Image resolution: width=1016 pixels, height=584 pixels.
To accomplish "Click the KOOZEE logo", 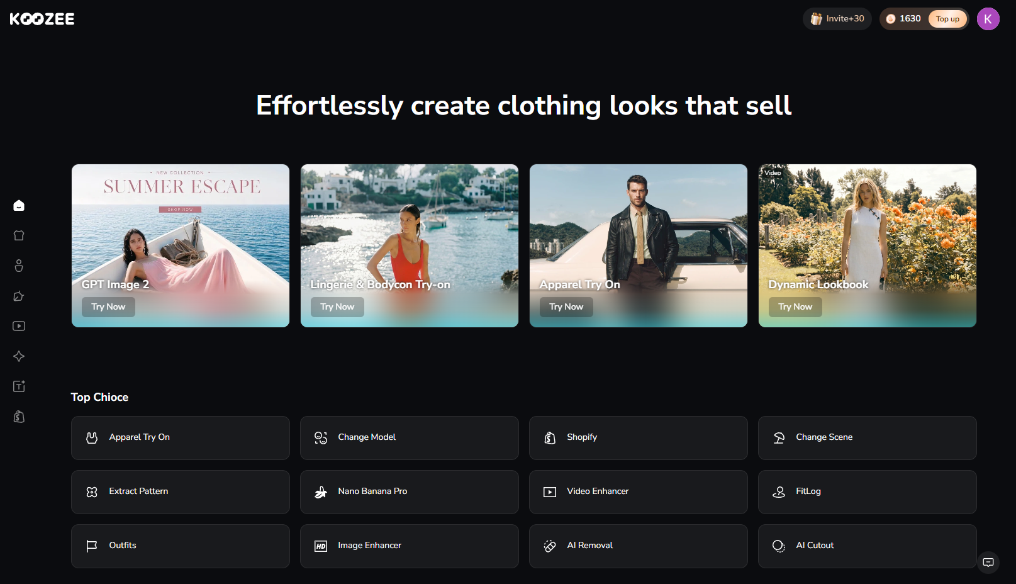I will tap(42, 19).
